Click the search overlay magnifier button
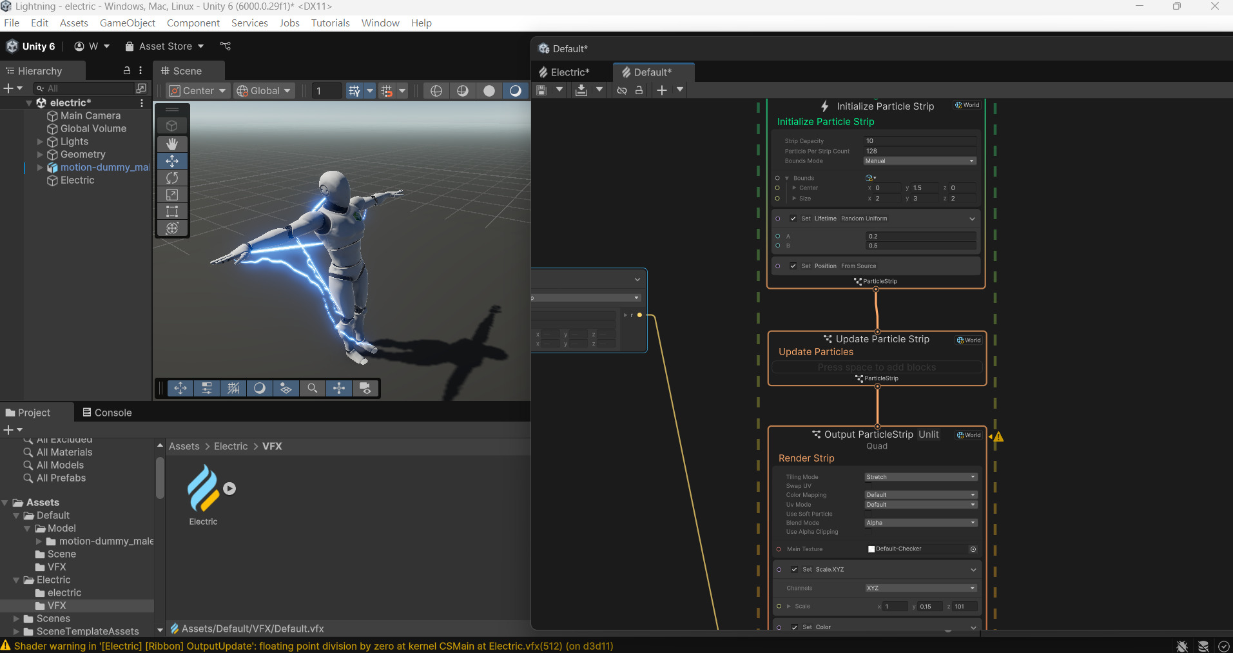Image resolution: width=1233 pixels, height=653 pixels. (313, 388)
